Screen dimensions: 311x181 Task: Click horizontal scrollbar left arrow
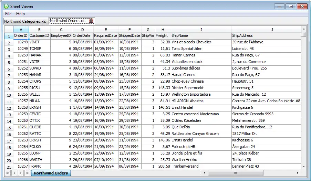(205, 173)
